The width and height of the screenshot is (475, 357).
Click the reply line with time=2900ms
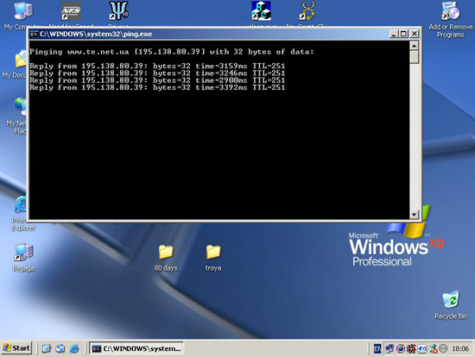tap(157, 80)
